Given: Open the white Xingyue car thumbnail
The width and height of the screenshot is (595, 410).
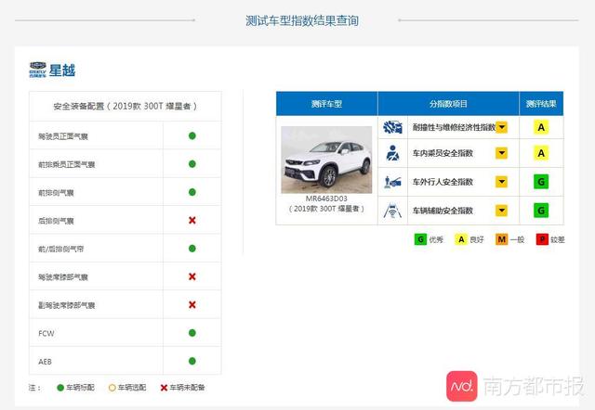Looking at the screenshot, I should [x=325, y=159].
